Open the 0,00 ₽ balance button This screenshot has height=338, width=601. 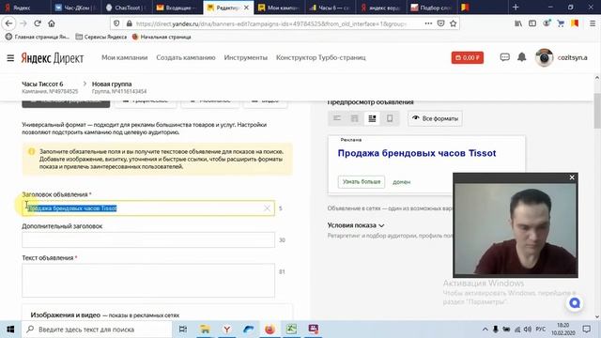click(468, 58)
